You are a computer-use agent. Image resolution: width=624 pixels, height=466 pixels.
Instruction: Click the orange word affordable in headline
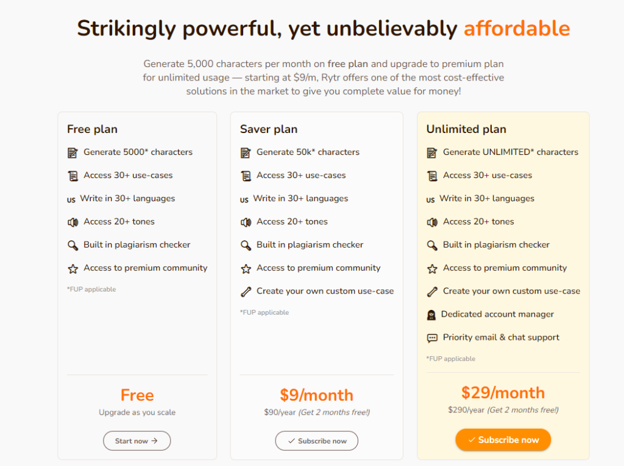tap(517, 28)
